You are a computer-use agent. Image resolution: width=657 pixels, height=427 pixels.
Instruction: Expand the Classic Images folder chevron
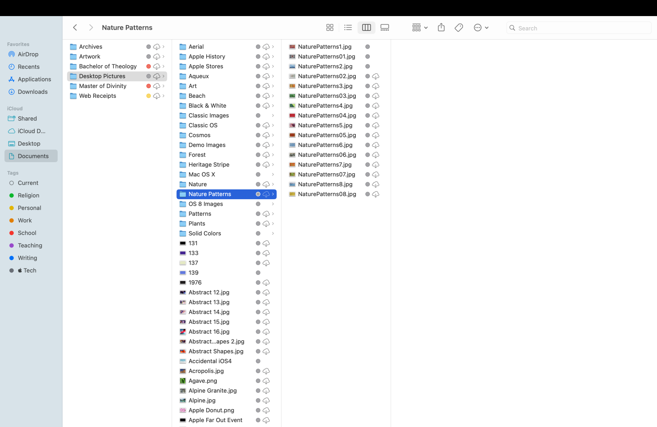[x=273, y=116]
